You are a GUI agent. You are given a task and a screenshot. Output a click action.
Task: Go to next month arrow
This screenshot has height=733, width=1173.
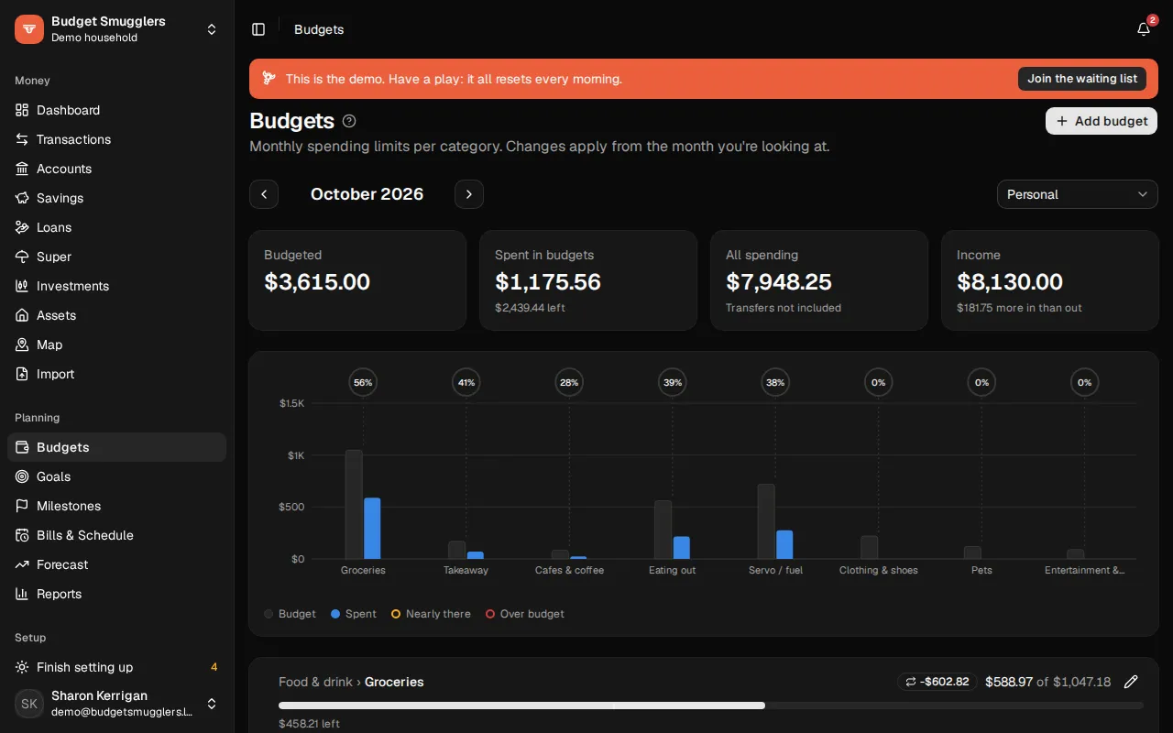(x=469, y=194)
